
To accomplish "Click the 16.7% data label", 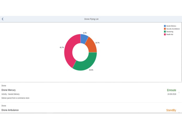I will (97, 43).
